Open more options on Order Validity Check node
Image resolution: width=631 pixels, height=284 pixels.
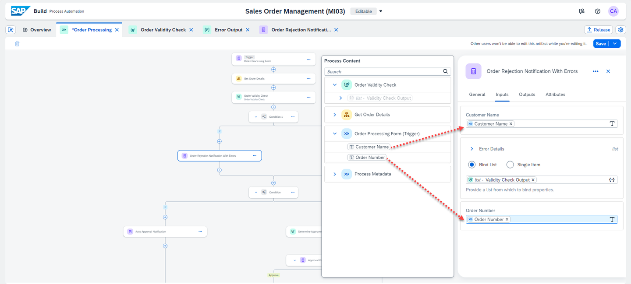pyautogui.click(x=308, y=97)
